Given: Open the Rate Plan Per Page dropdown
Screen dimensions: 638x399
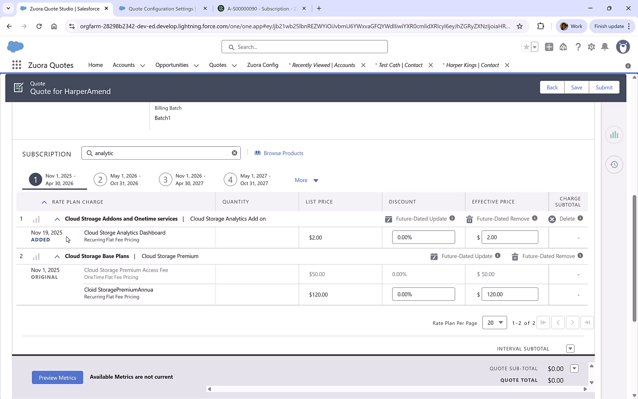Looking at the screenshot, I should click(x=494, y=322).
